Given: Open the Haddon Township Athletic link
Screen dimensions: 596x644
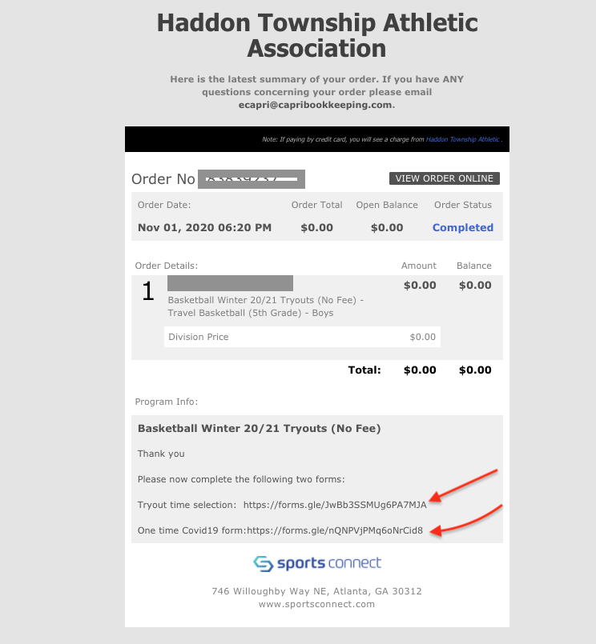Looking at the screenshot, I should [x=462, y=139].
